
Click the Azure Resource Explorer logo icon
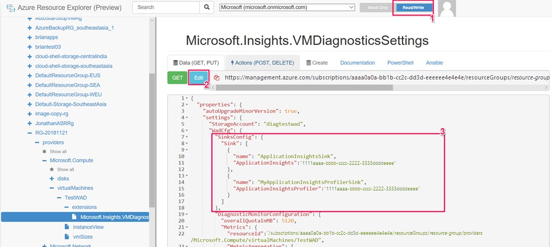[x=11, y=8]
